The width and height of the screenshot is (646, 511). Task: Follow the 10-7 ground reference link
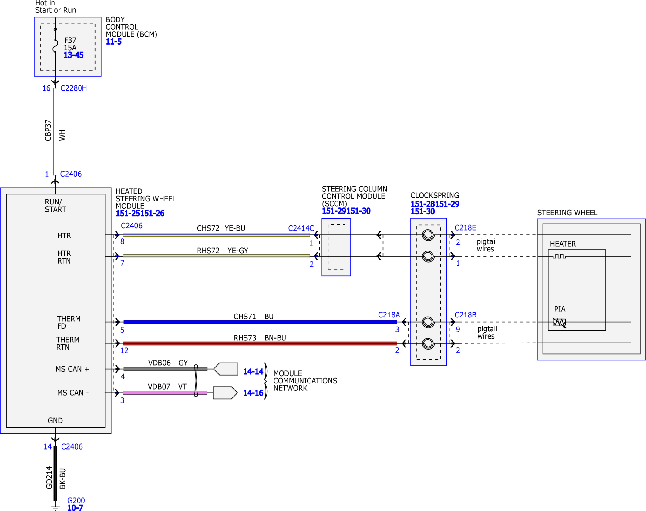pyautogui.click(x=75, y=508)
